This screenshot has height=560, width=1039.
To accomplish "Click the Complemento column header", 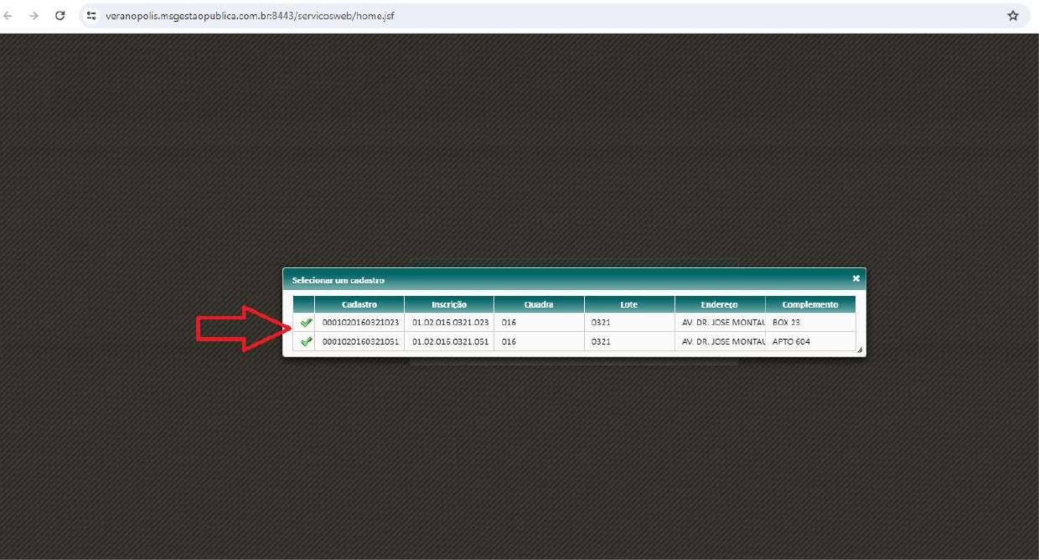I will pyautogui.click(x=810, y=304).
